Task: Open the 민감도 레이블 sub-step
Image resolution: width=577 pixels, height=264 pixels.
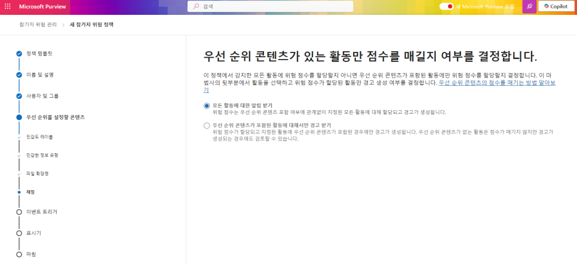Action: (39, 137)
